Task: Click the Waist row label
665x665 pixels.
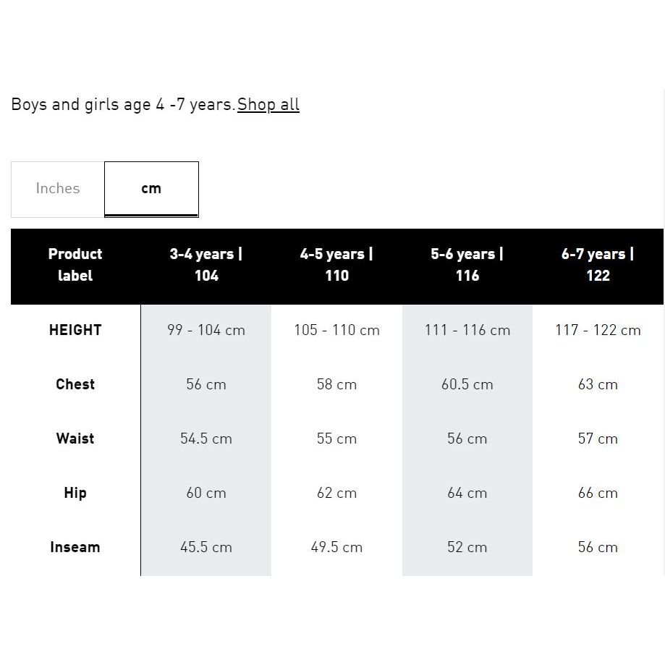Action: tap(75, 439)
